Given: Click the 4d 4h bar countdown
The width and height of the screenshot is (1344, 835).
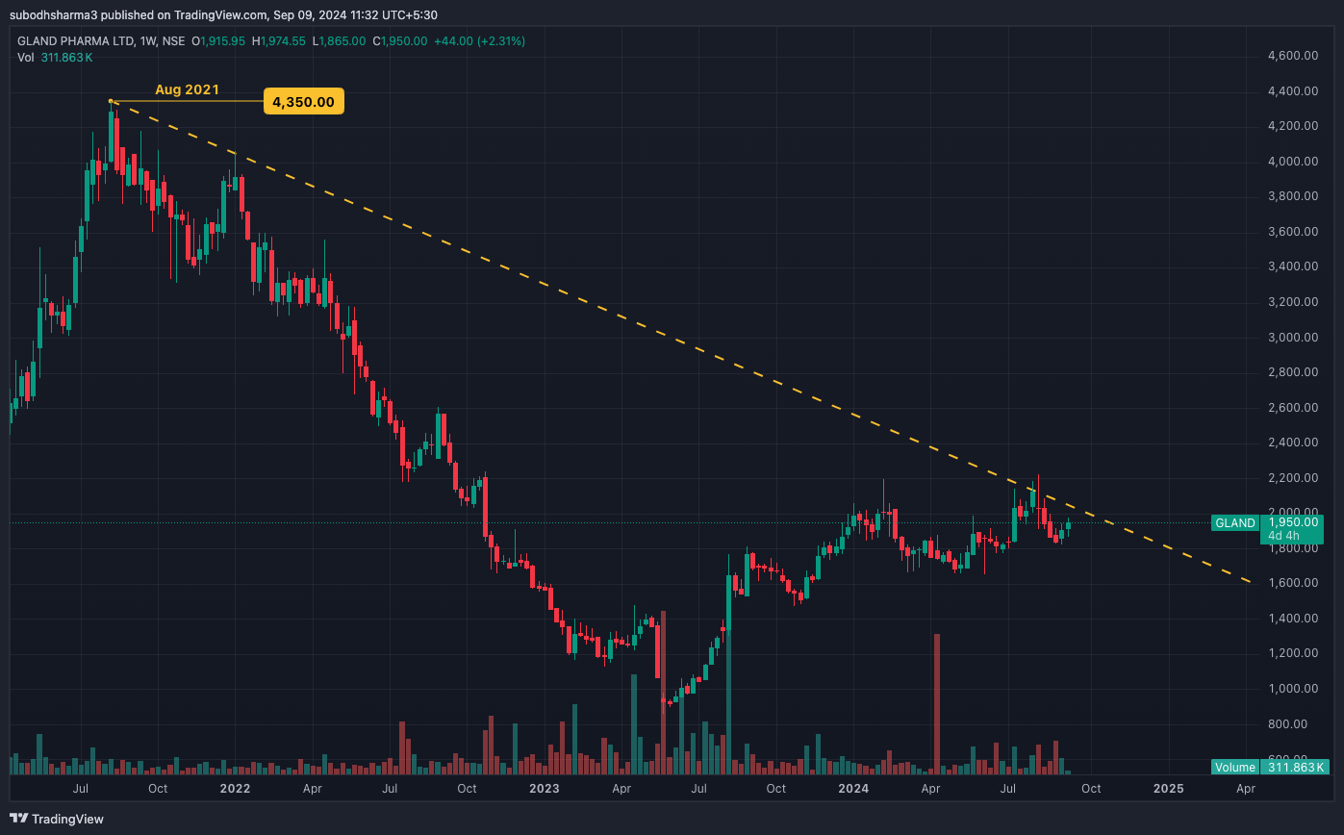Looking at the screenshot, I should [1282, 536].
